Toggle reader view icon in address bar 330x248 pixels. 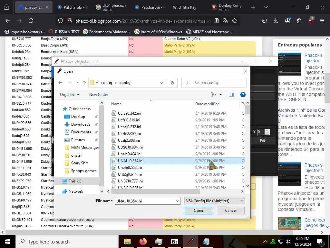[x=216, y=21]
